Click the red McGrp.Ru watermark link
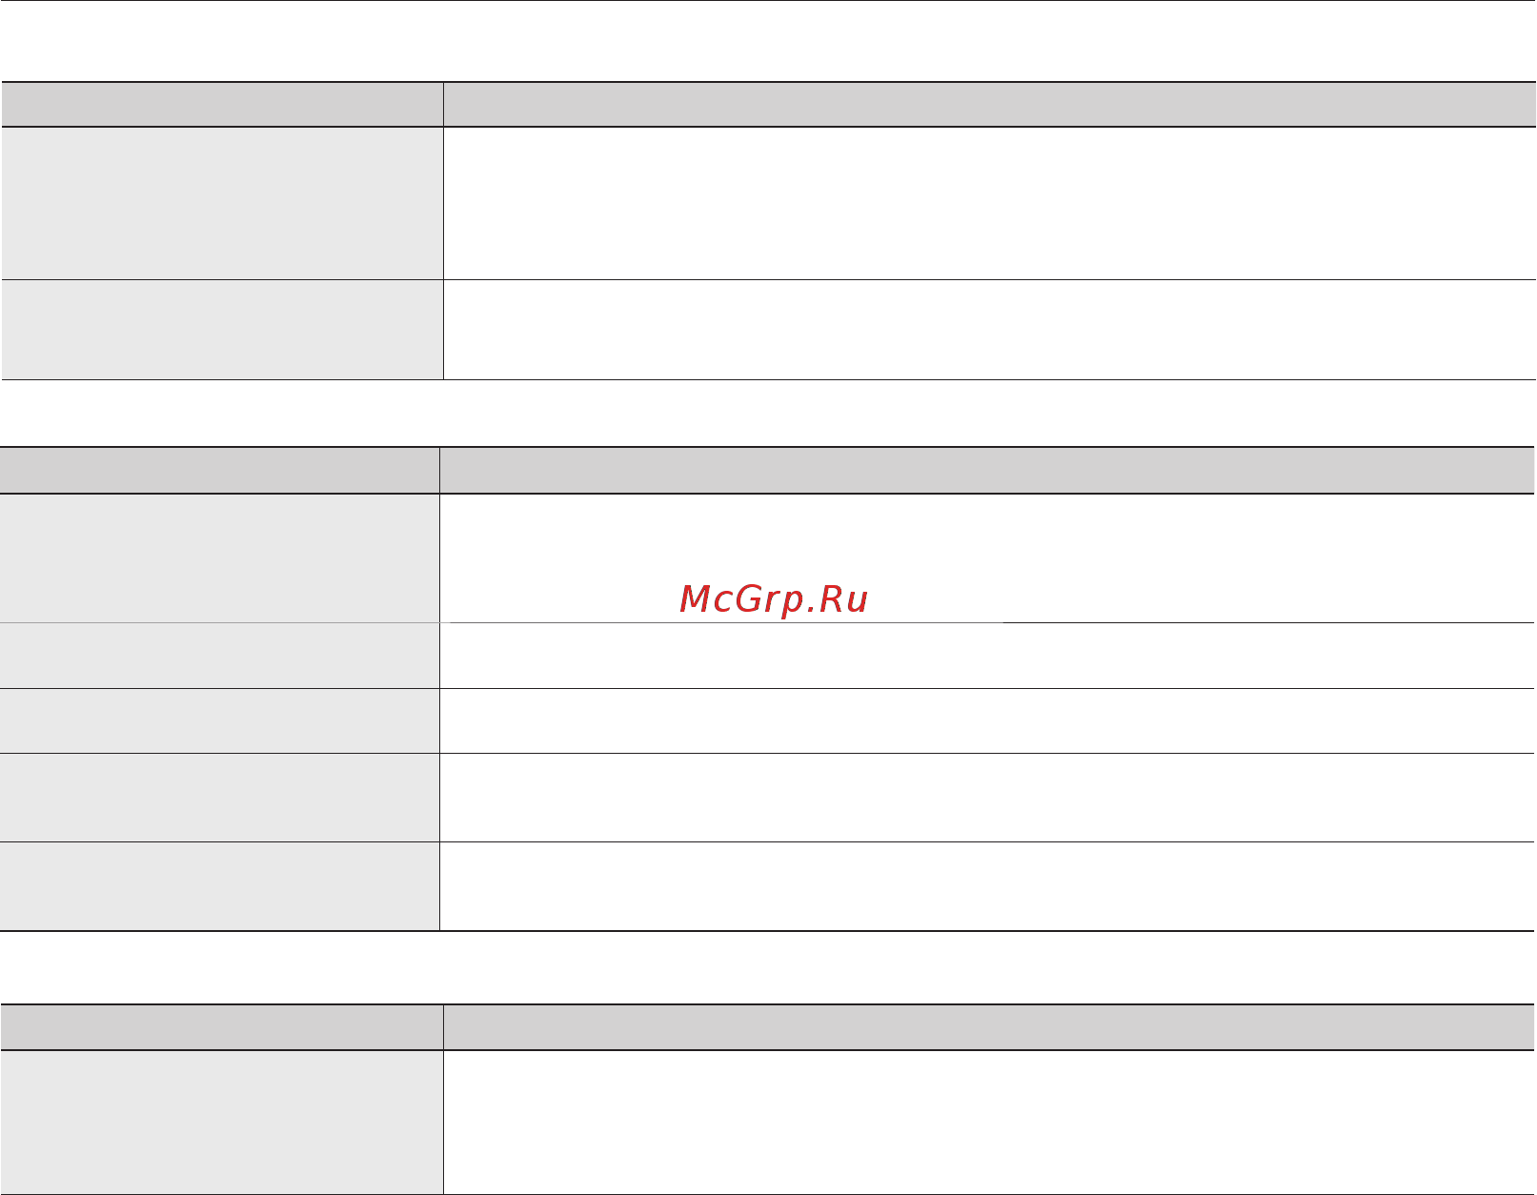The width and height of the screenshot is (1537, 1195). pyautogui.click(x=774, y=599)
